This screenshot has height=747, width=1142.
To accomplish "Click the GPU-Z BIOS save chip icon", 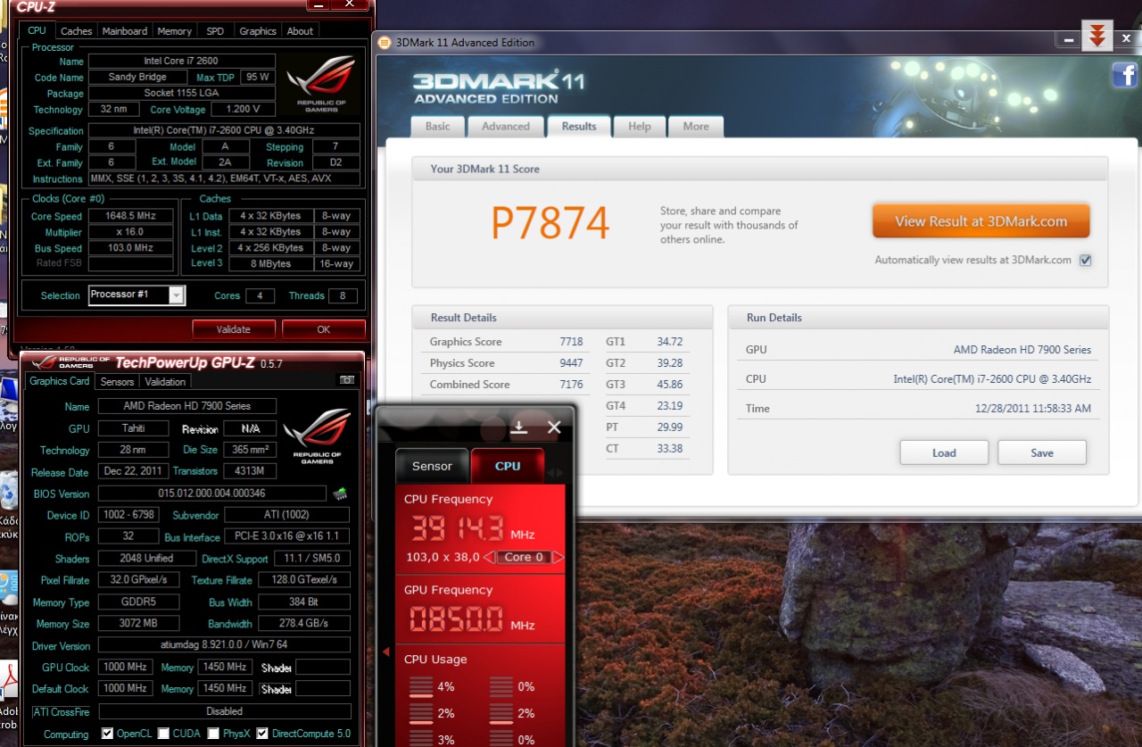I will (x=339, y=494).
